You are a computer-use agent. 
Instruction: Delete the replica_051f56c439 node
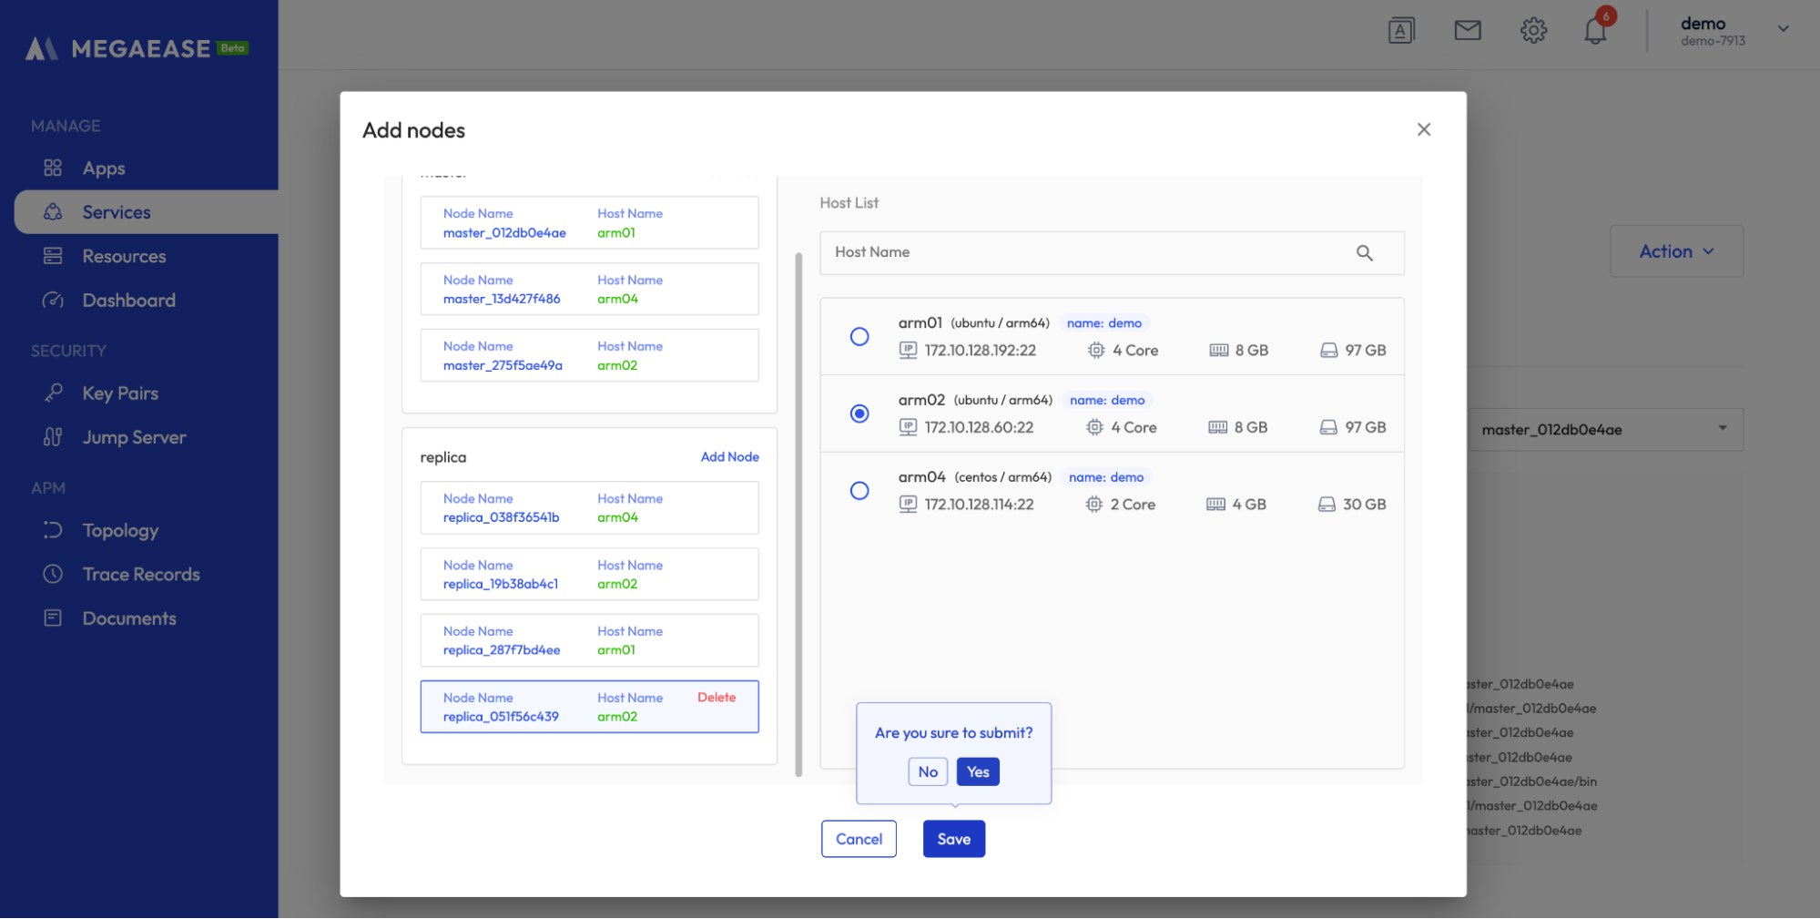(717, 697)
